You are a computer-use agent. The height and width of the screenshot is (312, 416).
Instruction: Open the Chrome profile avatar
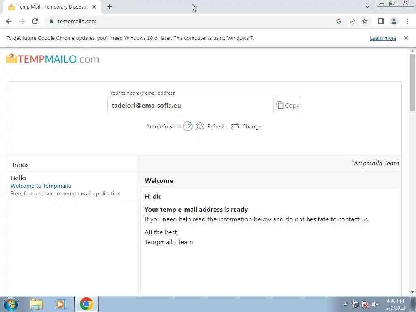[394, 21]
